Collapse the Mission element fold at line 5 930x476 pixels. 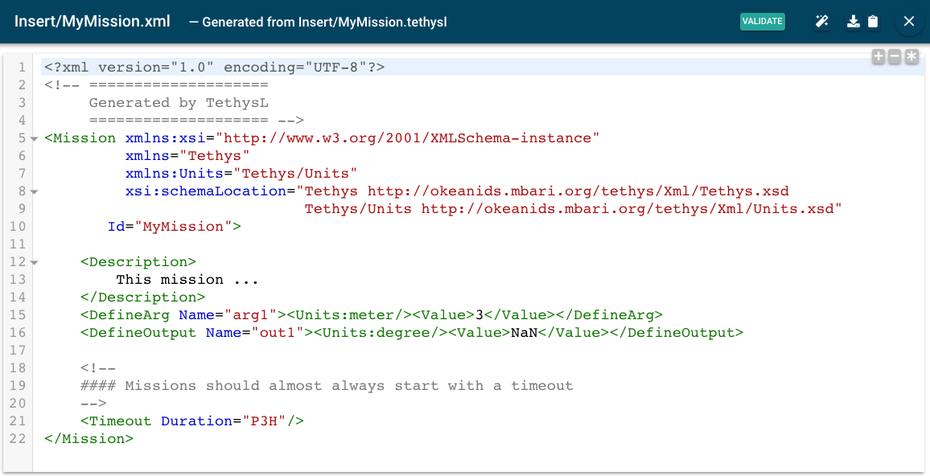click(x=34, y=139)
